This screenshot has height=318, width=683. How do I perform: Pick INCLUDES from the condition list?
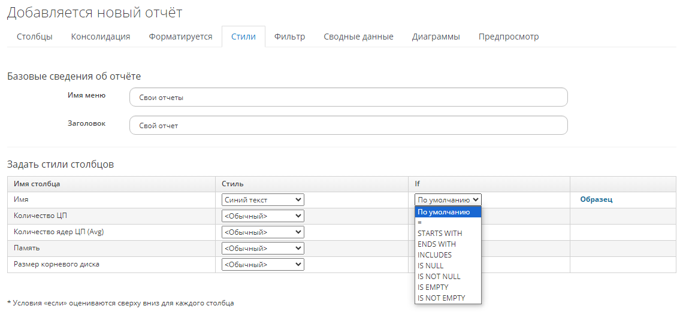[434, 255]
